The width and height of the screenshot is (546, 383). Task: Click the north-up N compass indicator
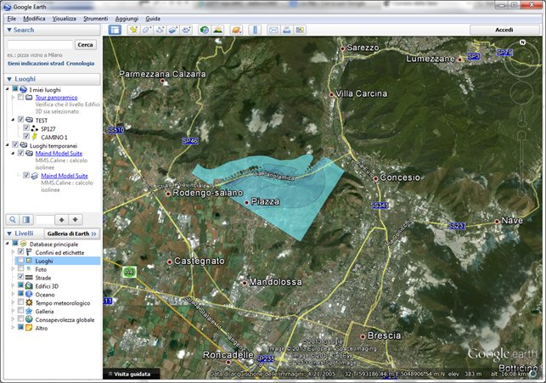pyautogui.click(x=522, y=42)
